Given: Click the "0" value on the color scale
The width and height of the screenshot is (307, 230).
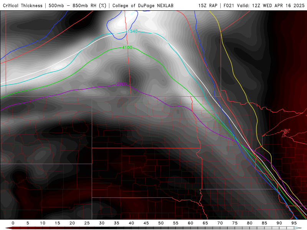Looking at the screenshot, I should click(x=13, y=223).
